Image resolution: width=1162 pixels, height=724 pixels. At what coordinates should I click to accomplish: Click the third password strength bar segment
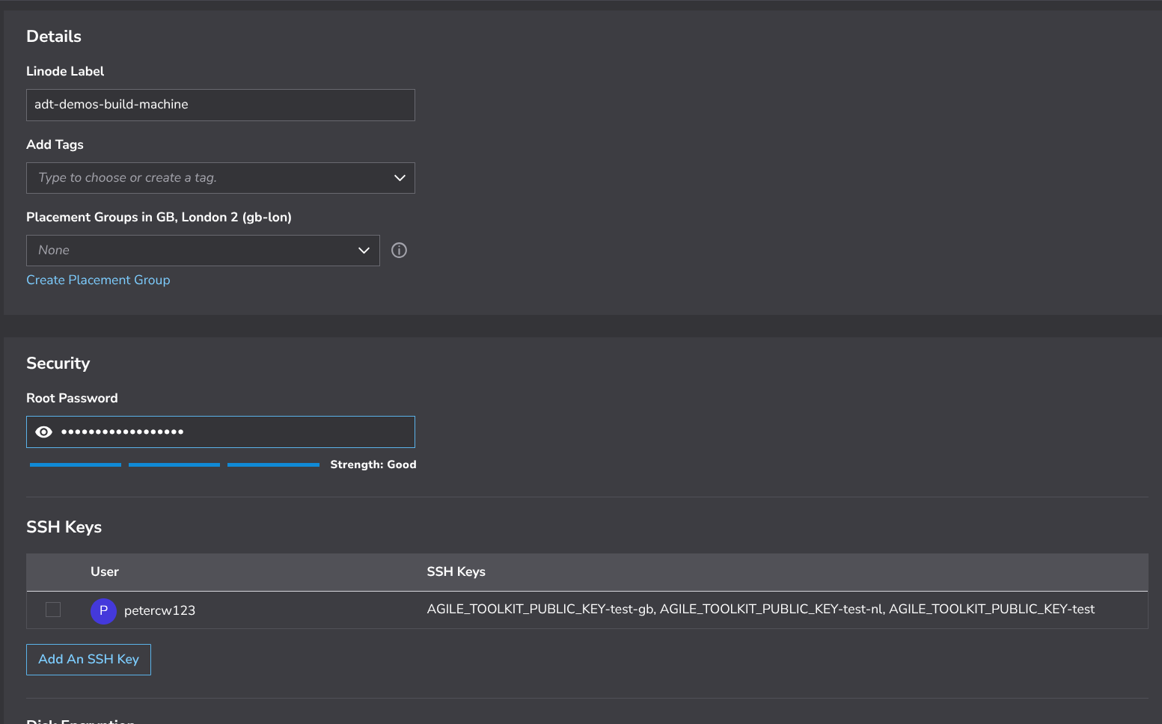(x=273, y=465)
